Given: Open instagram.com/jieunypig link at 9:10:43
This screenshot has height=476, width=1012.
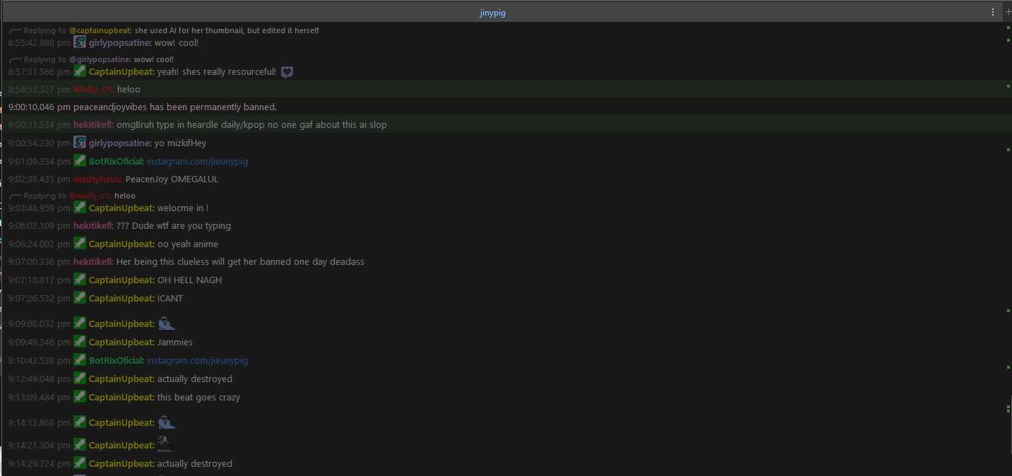Looking at the screenshot, I should coord(197,361).
